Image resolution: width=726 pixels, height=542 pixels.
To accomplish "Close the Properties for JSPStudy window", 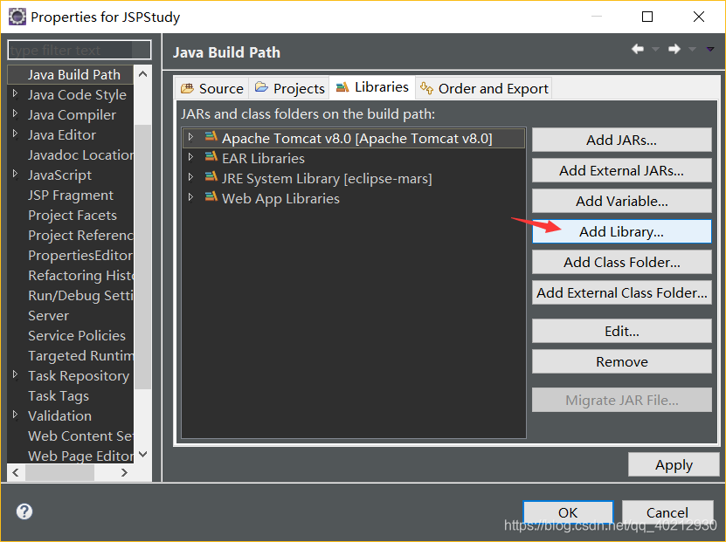I will 699,17.
